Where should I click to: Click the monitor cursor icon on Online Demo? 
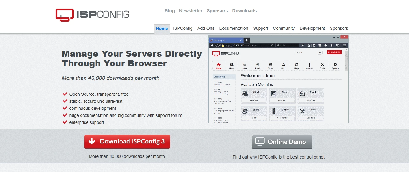260,141
